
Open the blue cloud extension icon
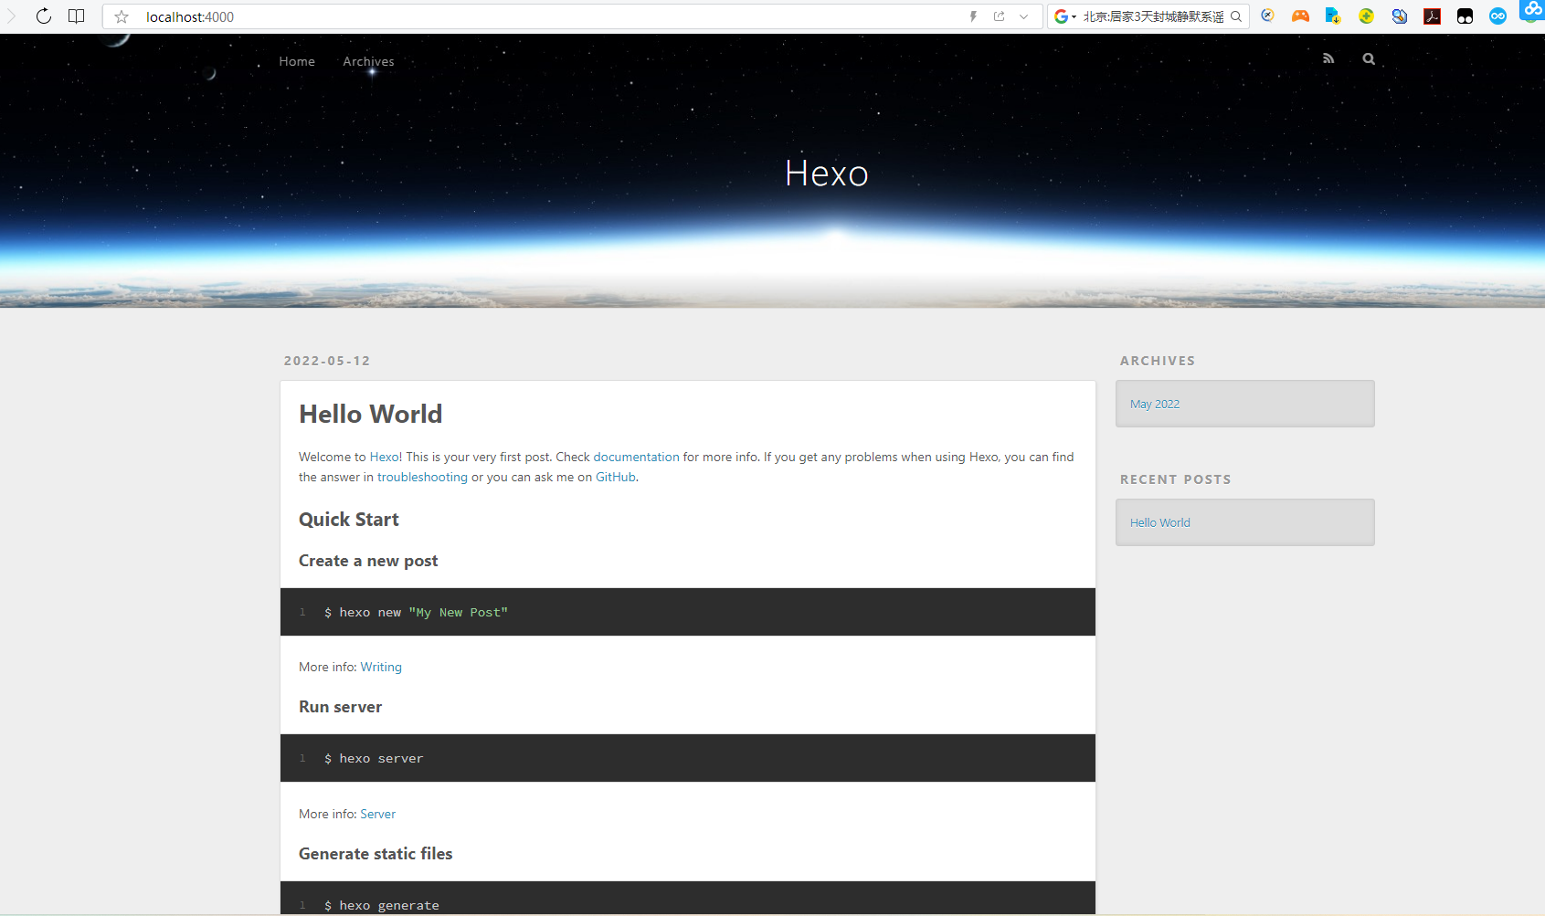tap(1532, 10)
